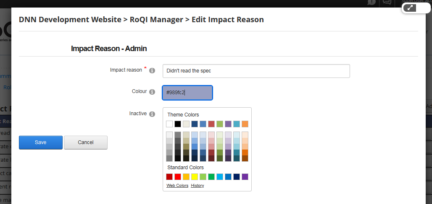The width and height of the screenshot is (432, 204).
Task: Pick the orange theme color swatch
Action: 245,124
